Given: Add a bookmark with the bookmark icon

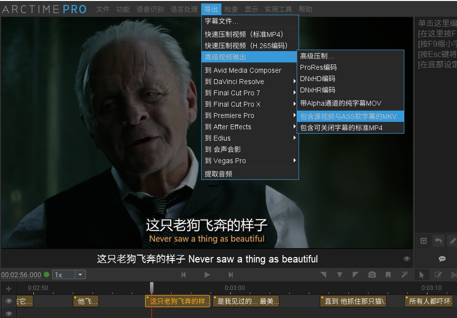Looking at the screenshot, I should tap(388, 275).
